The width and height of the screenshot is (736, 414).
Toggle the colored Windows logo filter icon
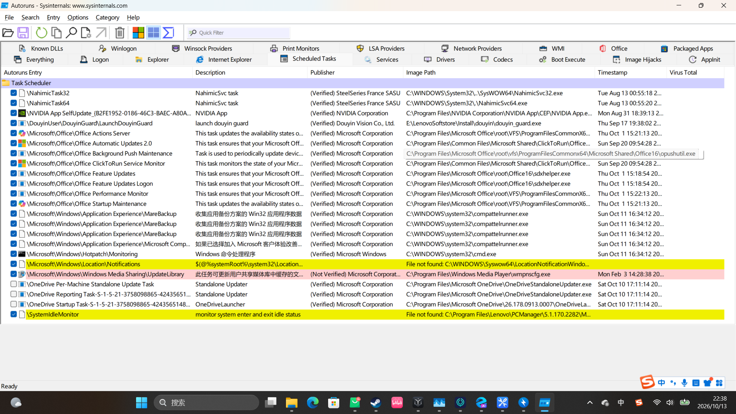(x=138, y=33)
